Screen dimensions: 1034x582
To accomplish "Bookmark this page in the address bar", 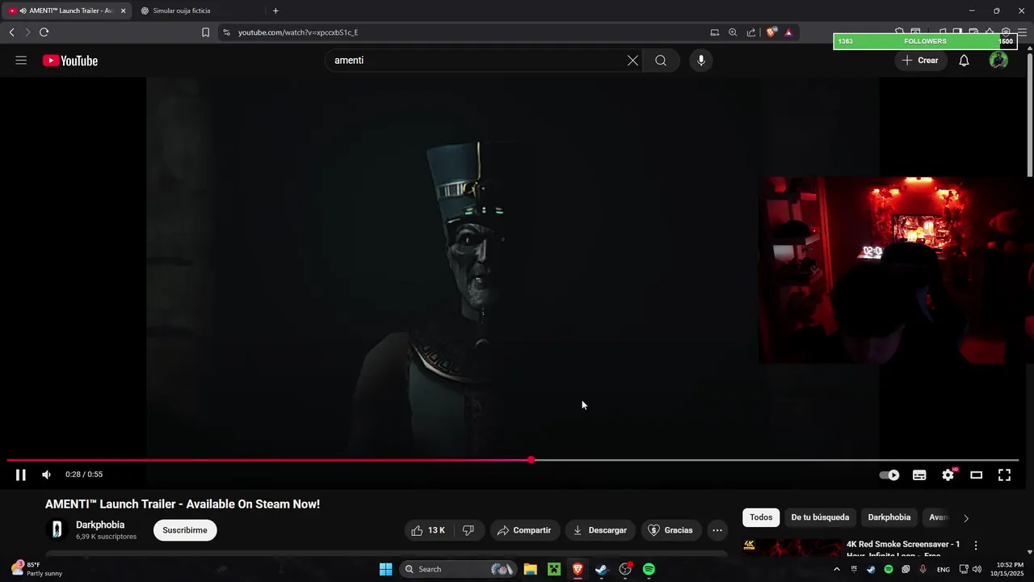I will click(x=205, y=32).
